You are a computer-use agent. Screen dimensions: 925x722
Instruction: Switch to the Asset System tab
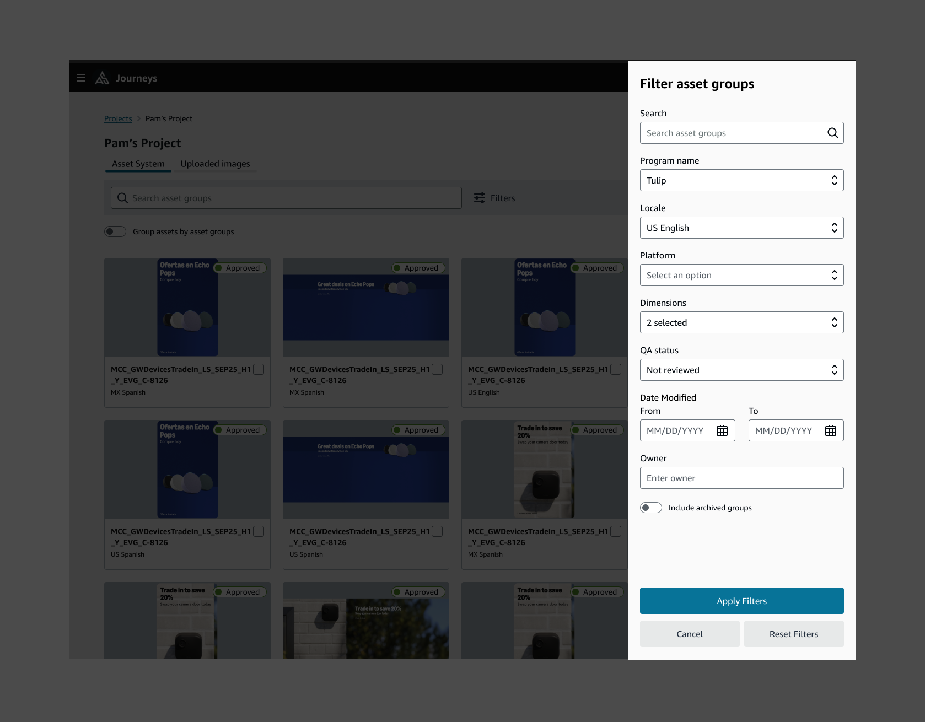coord(138,164)
